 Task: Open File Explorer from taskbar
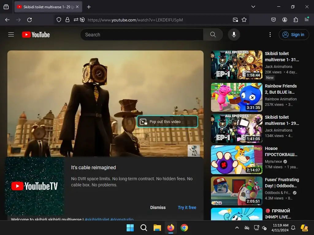157,228
